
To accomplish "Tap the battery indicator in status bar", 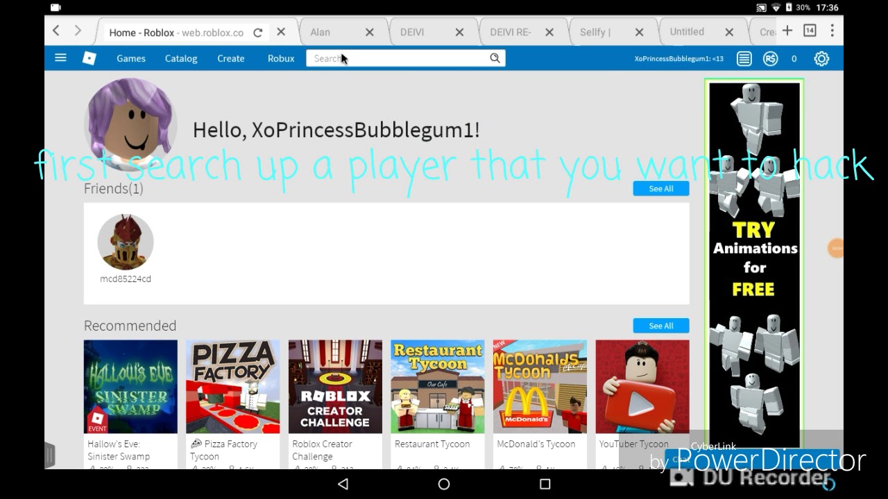I will click(x=789, y=8).
